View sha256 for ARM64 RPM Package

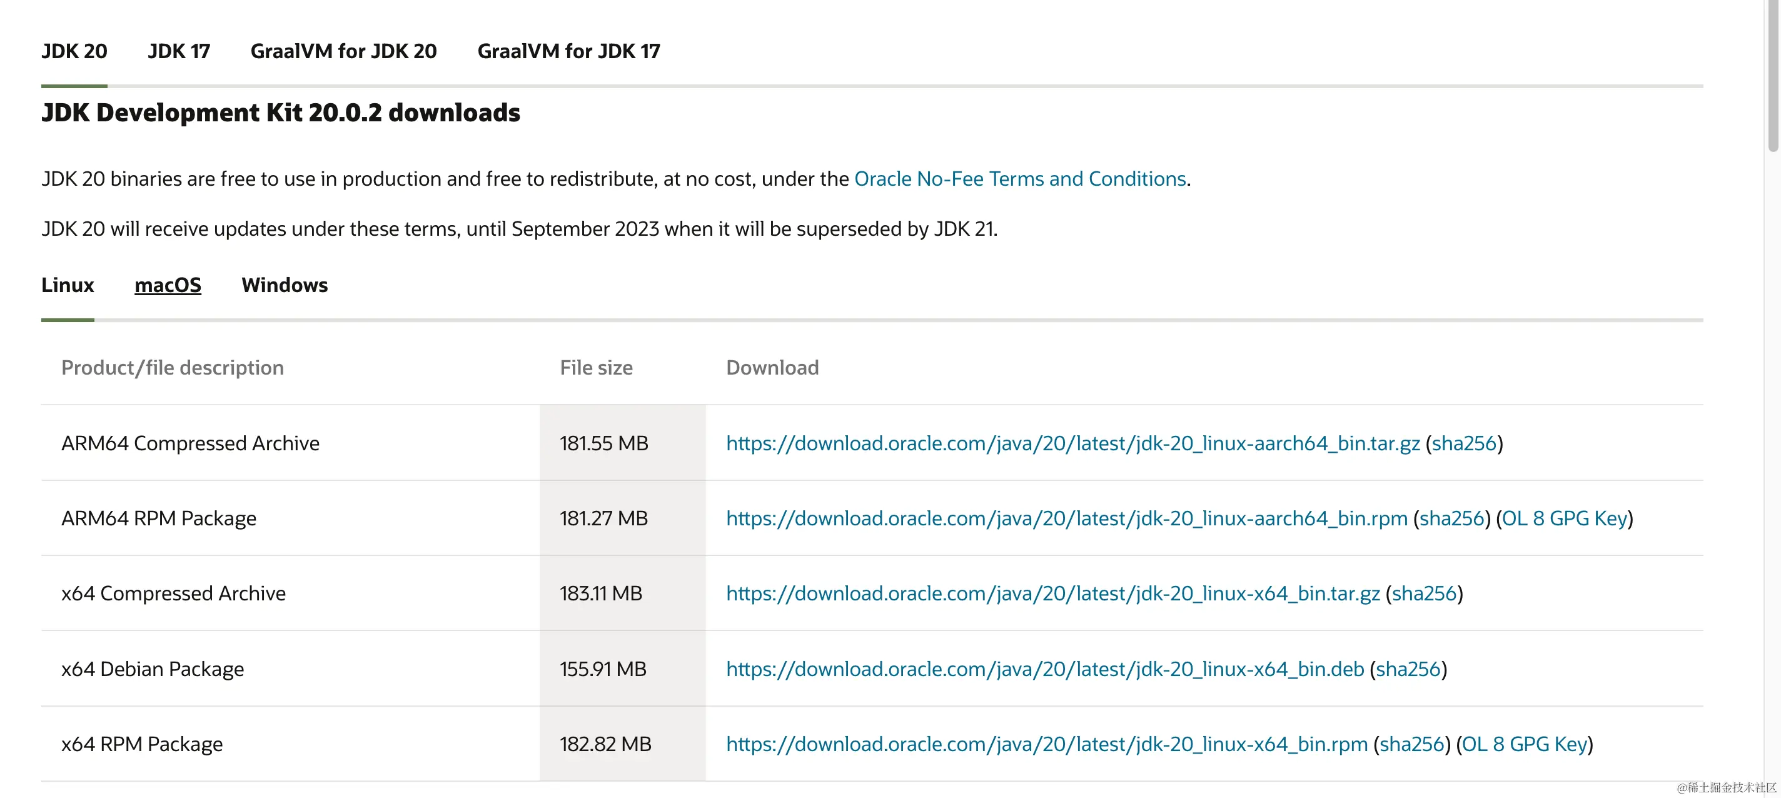[x=1451, y=518]
